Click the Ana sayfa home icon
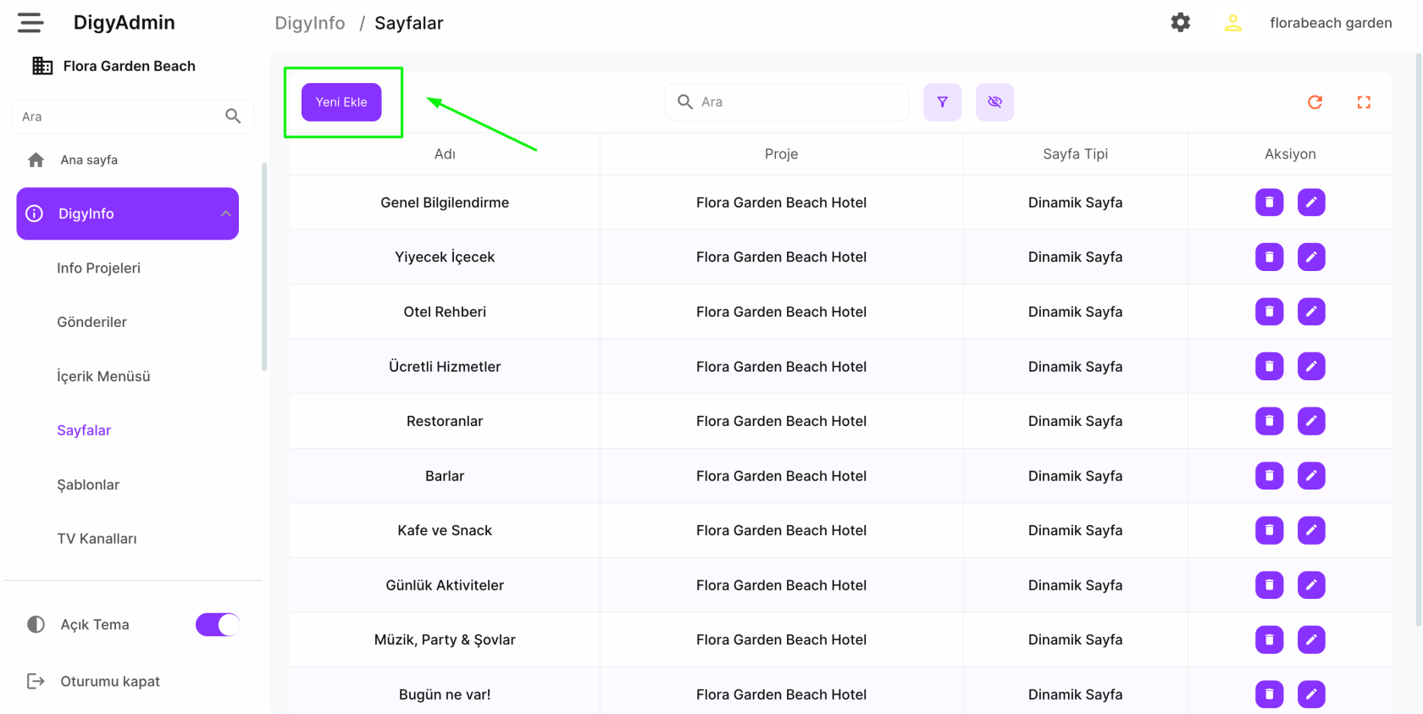1423x714 pixels. coord(36,160)
